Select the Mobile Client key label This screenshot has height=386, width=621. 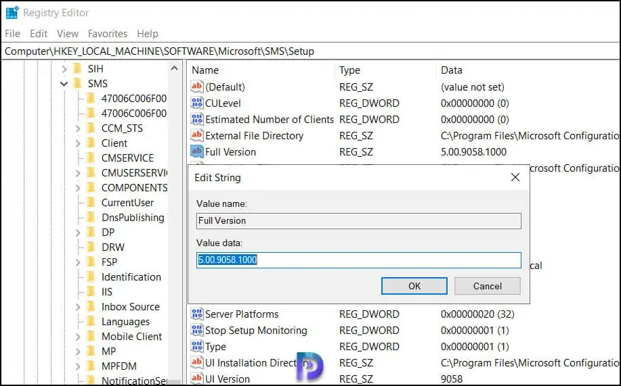click(131, 337)
